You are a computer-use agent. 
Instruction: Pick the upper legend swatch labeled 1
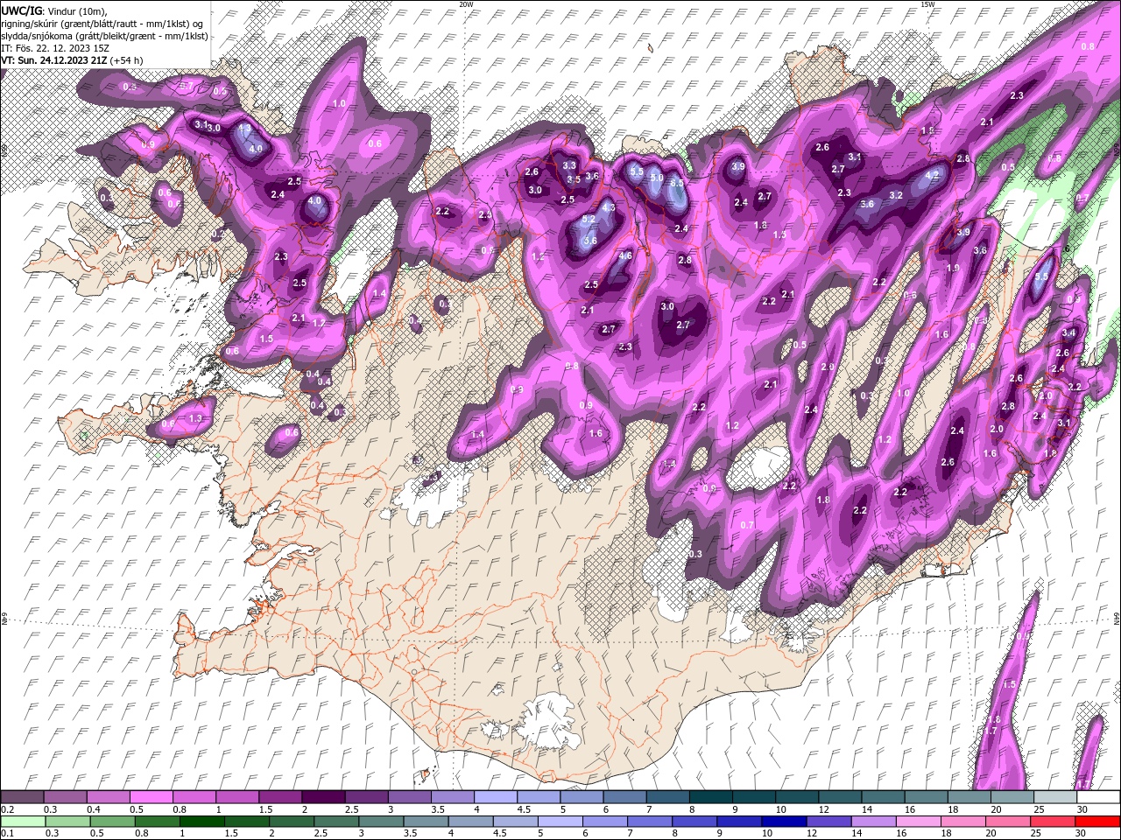(x=237, y=797)
